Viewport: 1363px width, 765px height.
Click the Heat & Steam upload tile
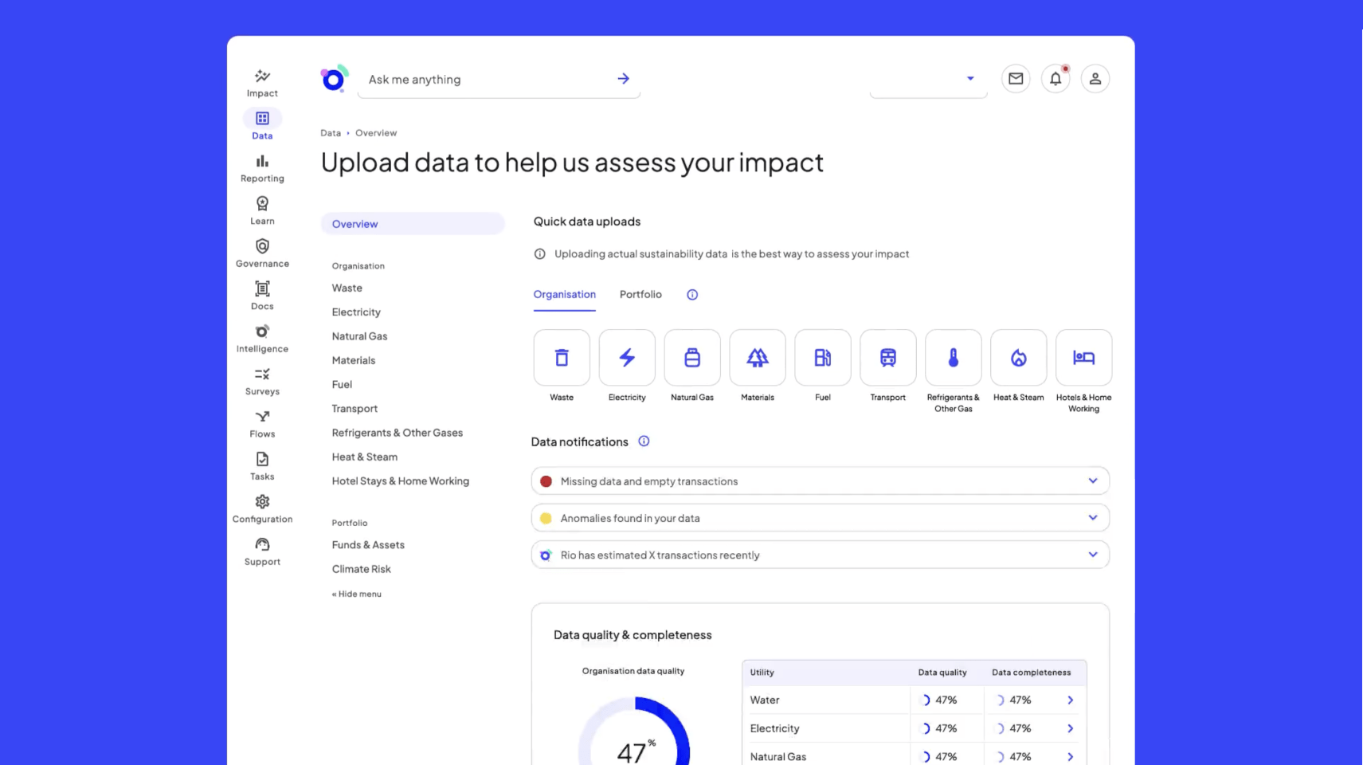pyautogui.click(x=1019, y=358)
